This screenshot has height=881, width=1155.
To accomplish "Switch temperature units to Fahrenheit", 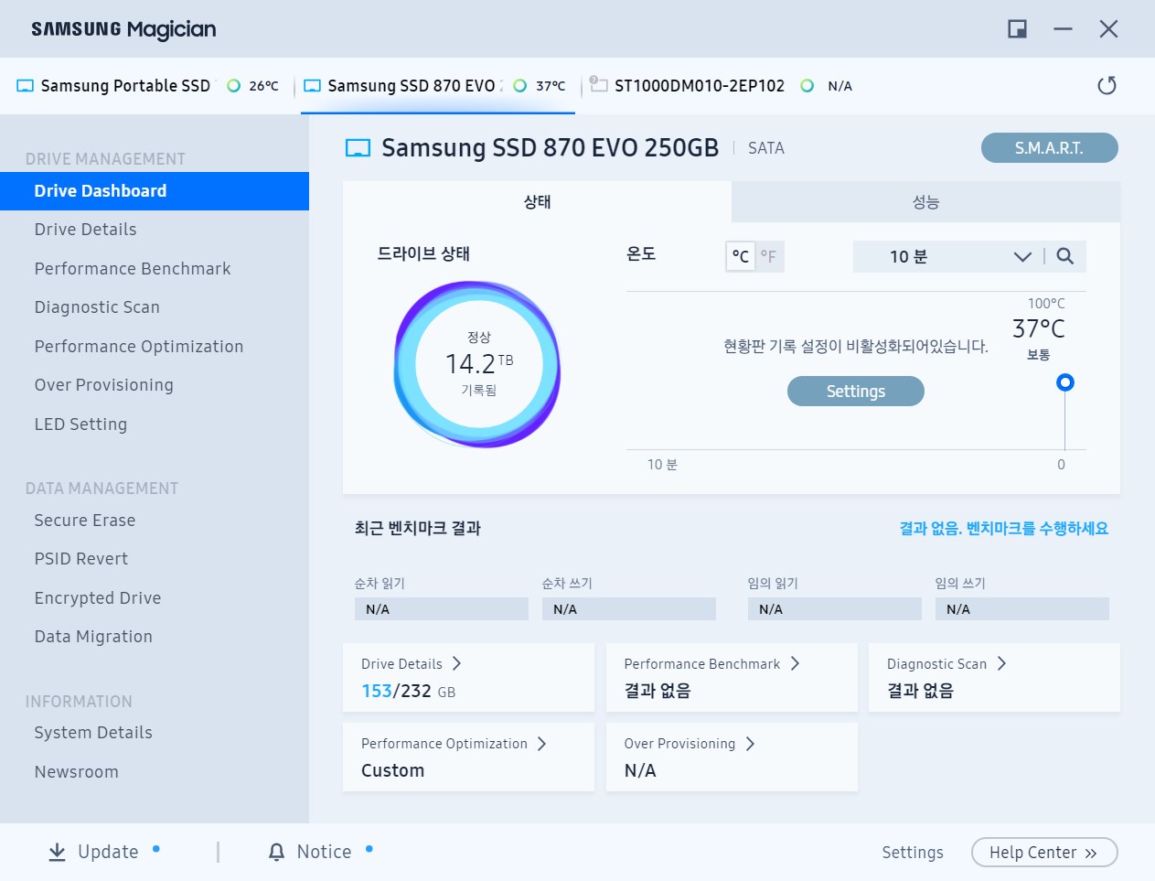I will [x=768, y=256].
